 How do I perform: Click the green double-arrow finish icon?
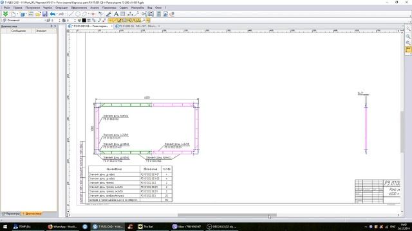click(5, 14)
